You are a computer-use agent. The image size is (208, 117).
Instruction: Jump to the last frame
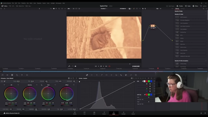(x=106, y=66)
